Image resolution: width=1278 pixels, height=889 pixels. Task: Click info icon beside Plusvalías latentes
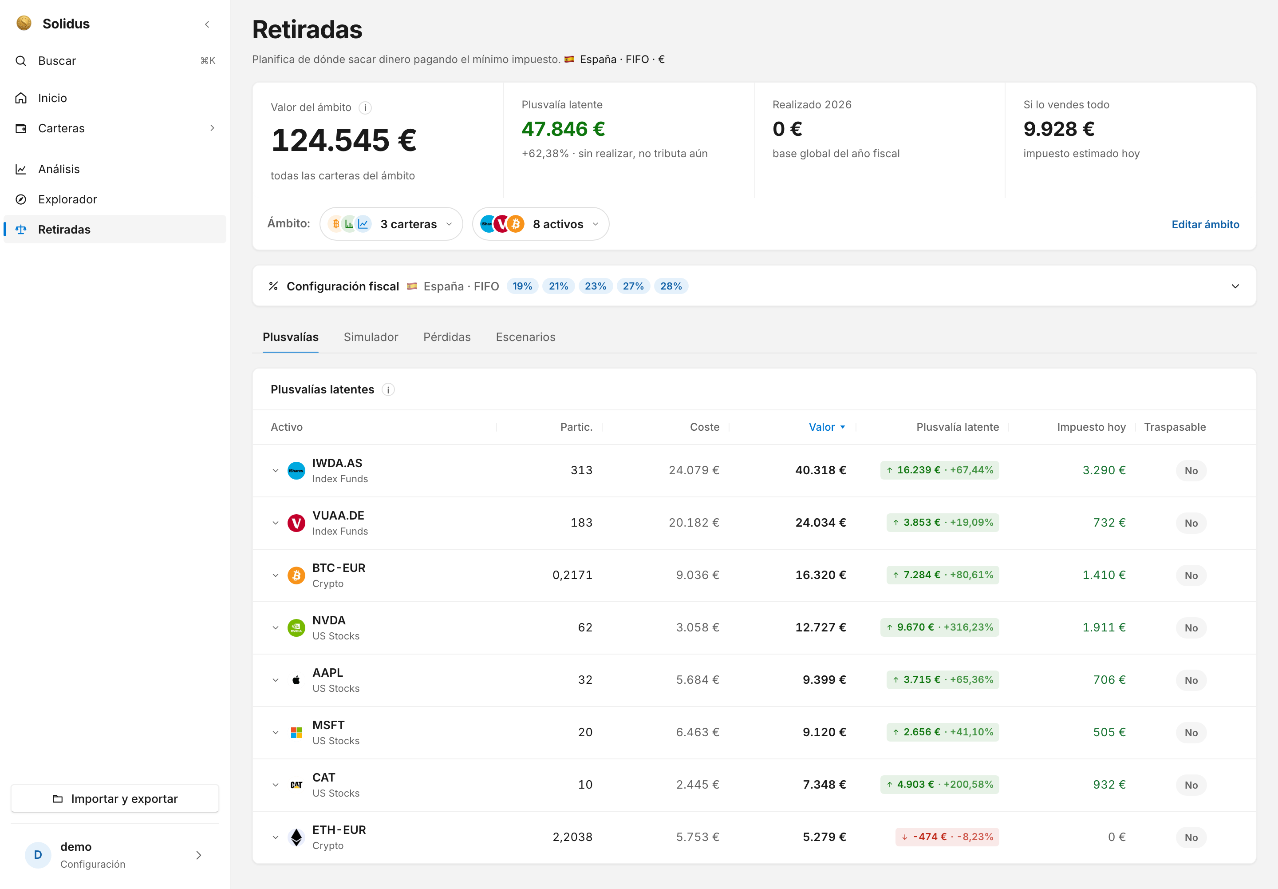pyautogui.click(x=389, y=390)
